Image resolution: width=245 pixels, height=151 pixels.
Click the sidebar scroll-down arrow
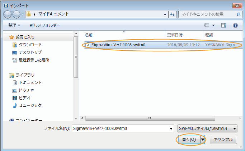point(76,119)
